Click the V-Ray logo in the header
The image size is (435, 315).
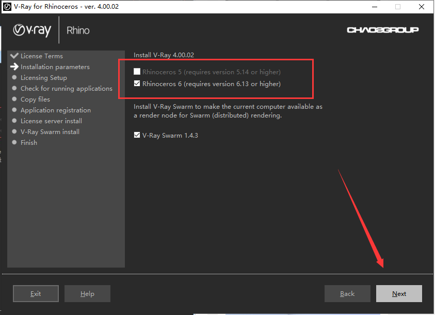coord(32,30)
